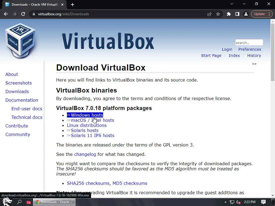Download the macOS / Intel hosts package
275x206 pixels.
click(x=91, y=120)
